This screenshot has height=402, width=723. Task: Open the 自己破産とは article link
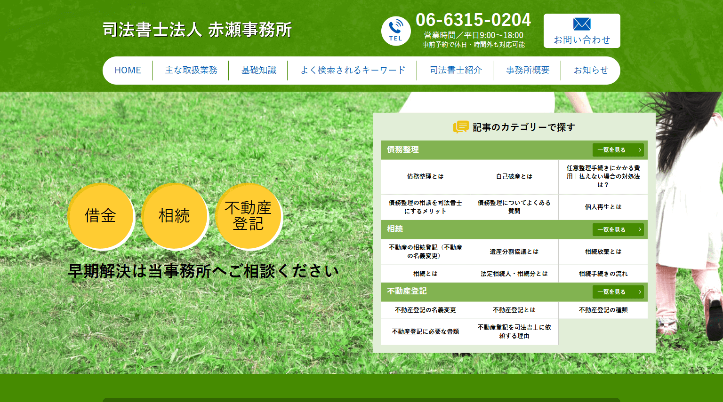[514, 176]
